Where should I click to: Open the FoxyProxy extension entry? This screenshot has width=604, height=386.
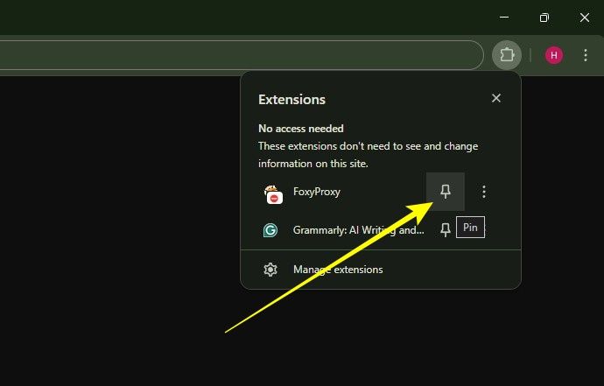pyautogui.click(x=316, y=192)
